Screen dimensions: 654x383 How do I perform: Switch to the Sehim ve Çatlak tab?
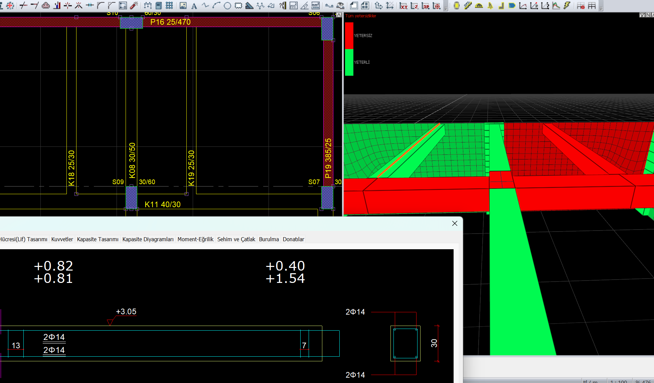pos(236,239)
